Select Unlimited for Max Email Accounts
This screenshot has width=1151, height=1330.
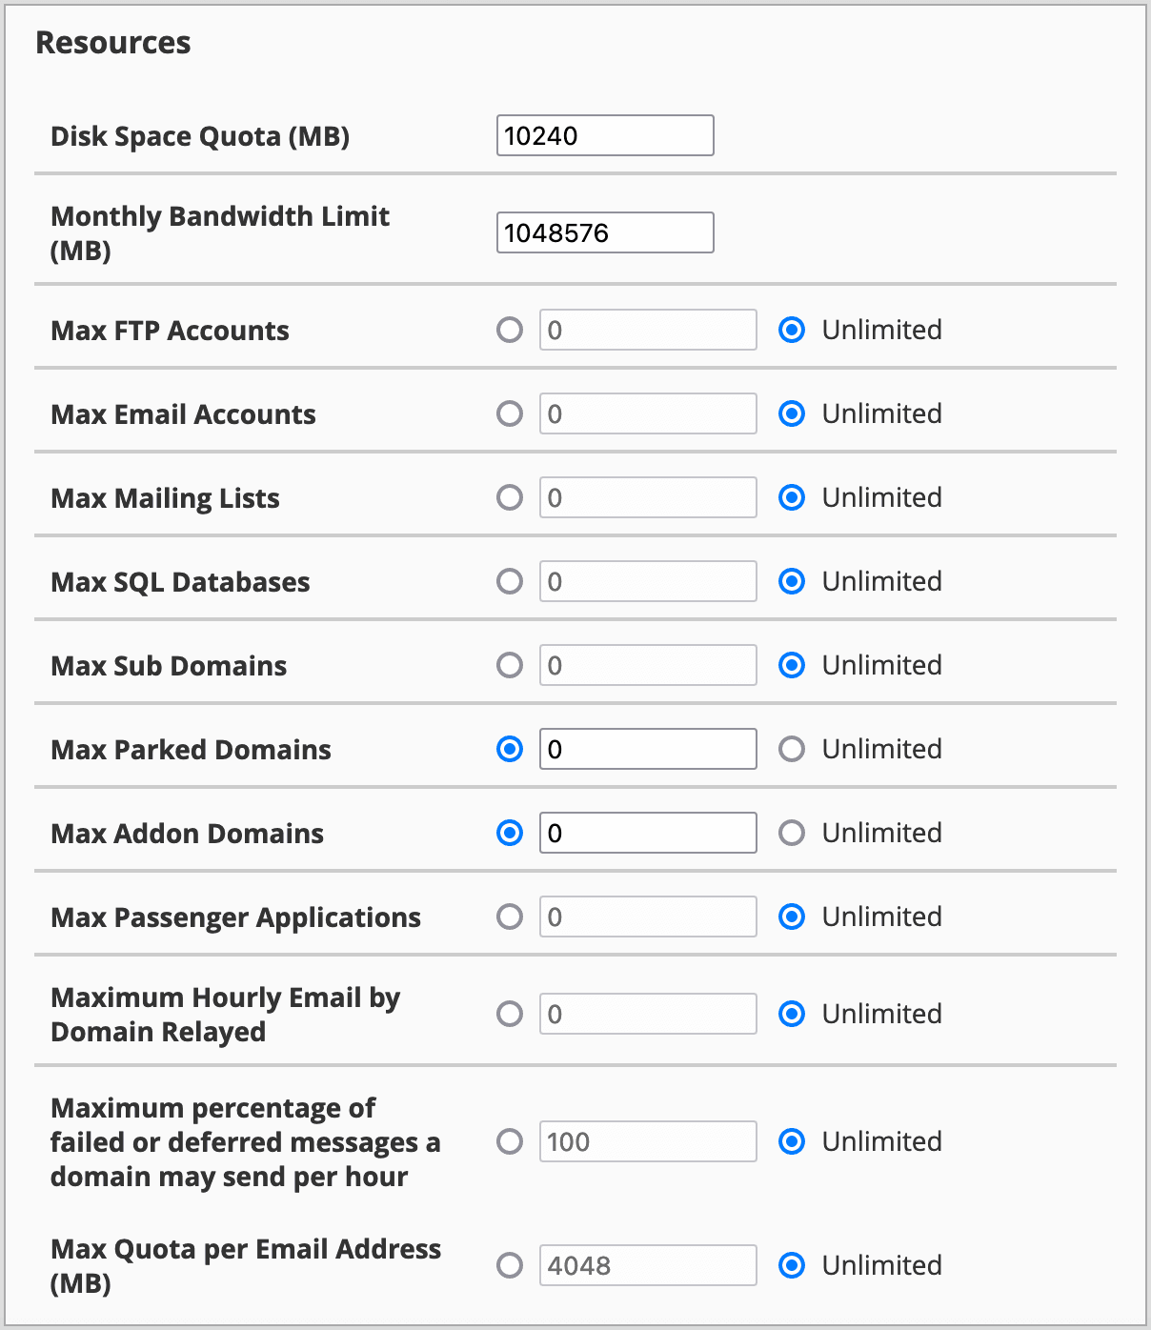tap(792, 413)
